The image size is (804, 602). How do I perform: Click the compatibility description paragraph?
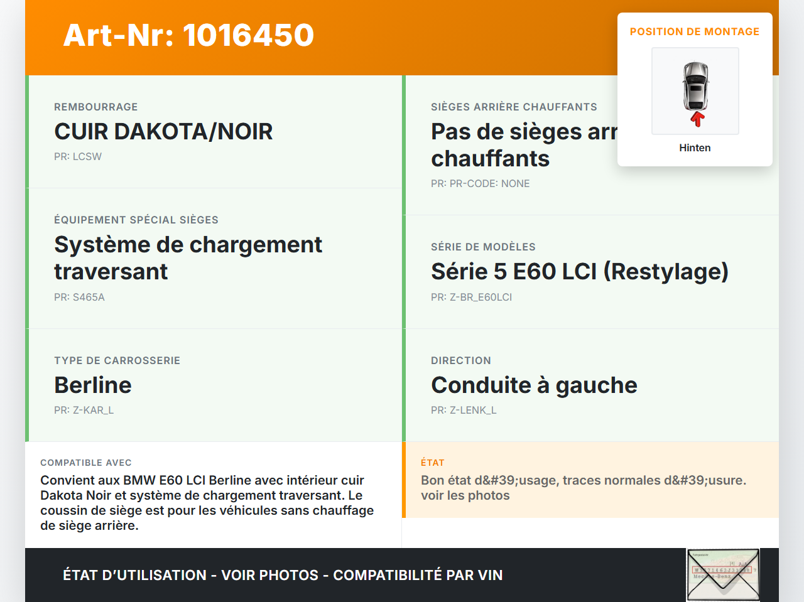coord(207,503)
